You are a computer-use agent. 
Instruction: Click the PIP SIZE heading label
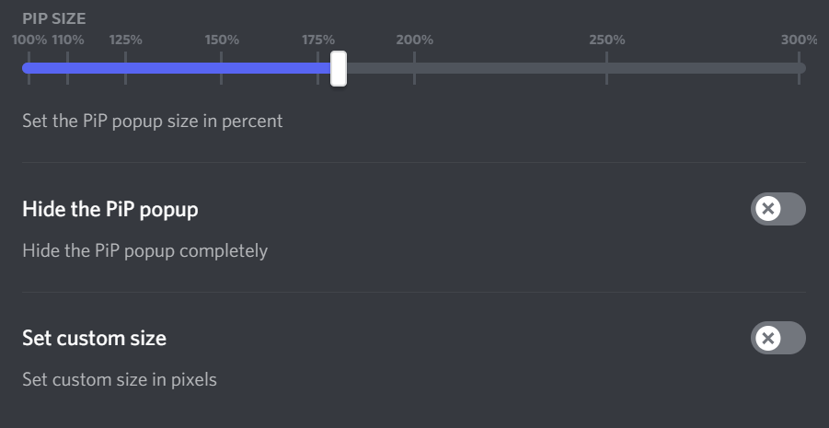tap(53, 18)
